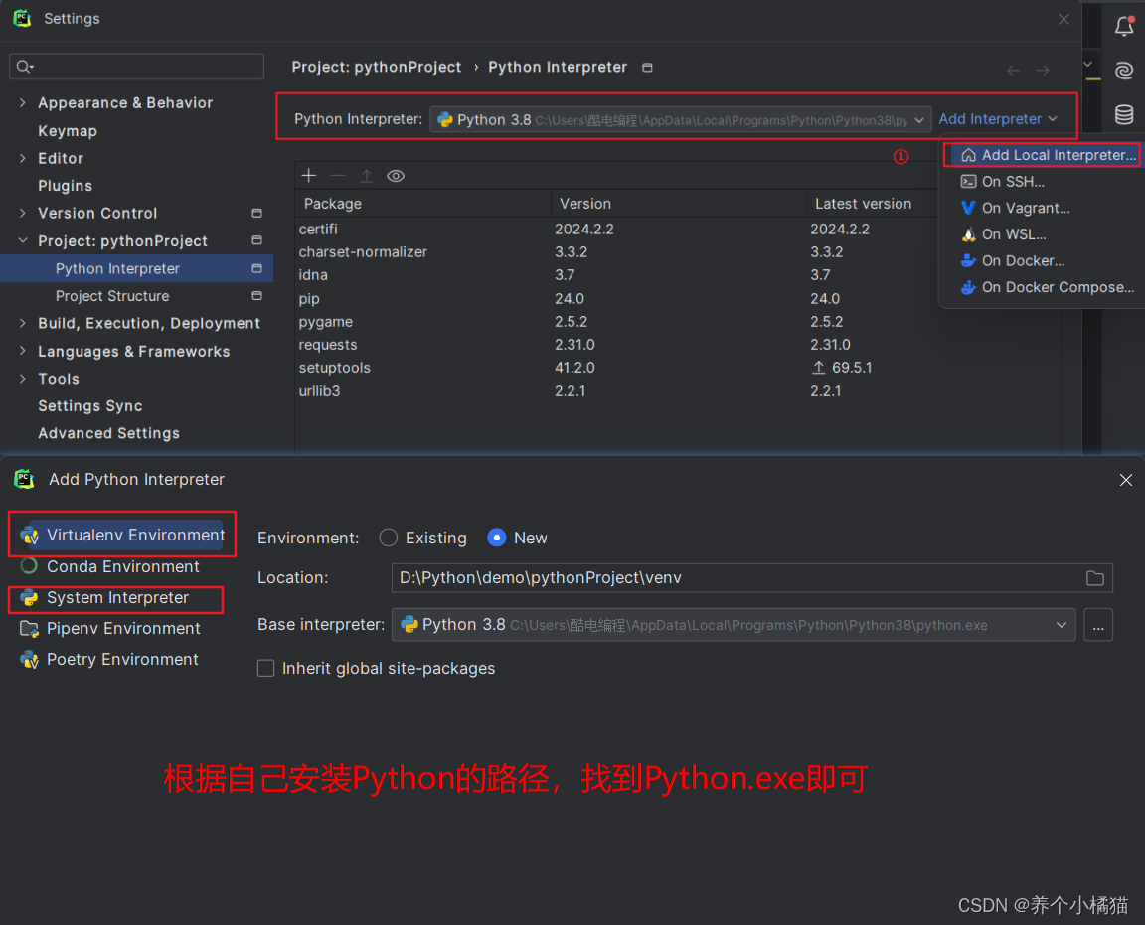This screenshot has height=925, width=1145.
Task: Expand Build, Execution, Deployment section
Action: coord(23,323)
